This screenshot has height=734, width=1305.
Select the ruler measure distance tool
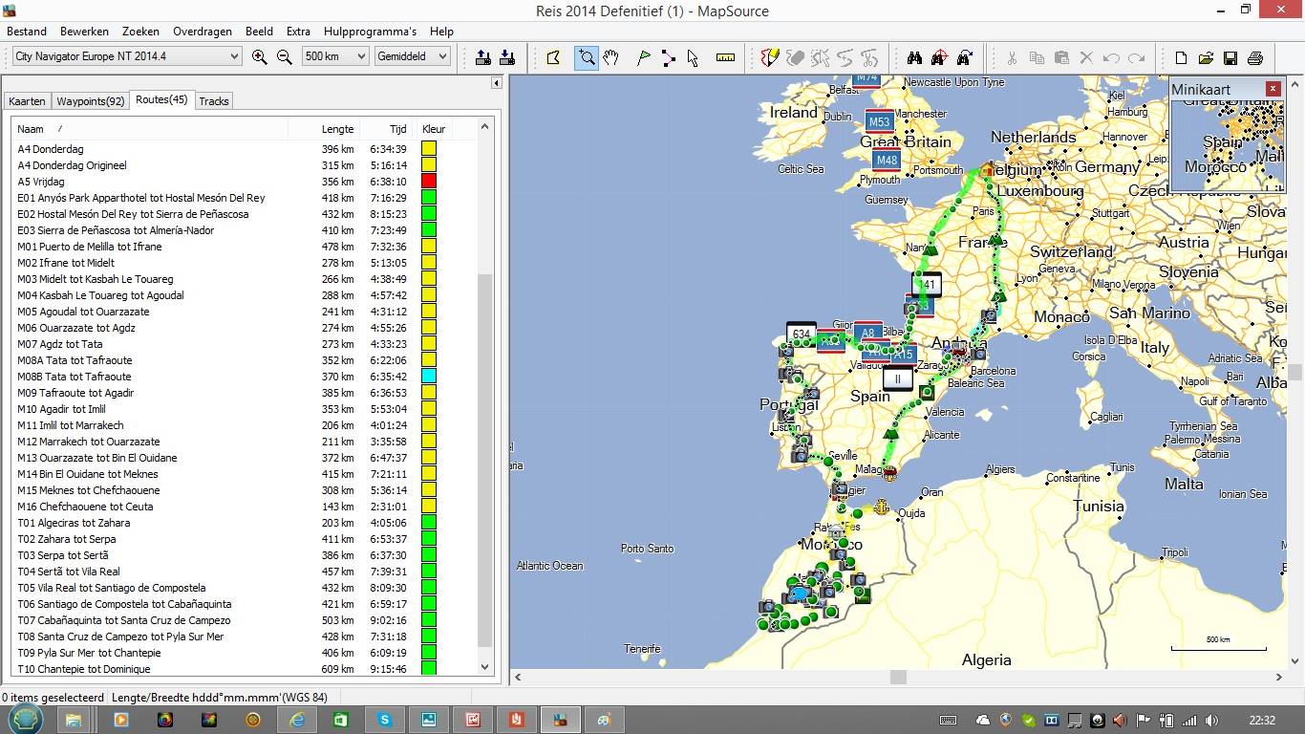[725, 58]
